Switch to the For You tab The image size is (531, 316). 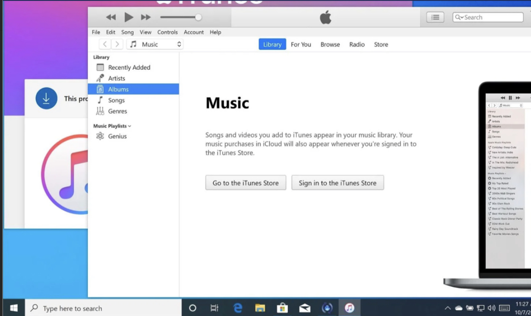[x=301, y=44]
